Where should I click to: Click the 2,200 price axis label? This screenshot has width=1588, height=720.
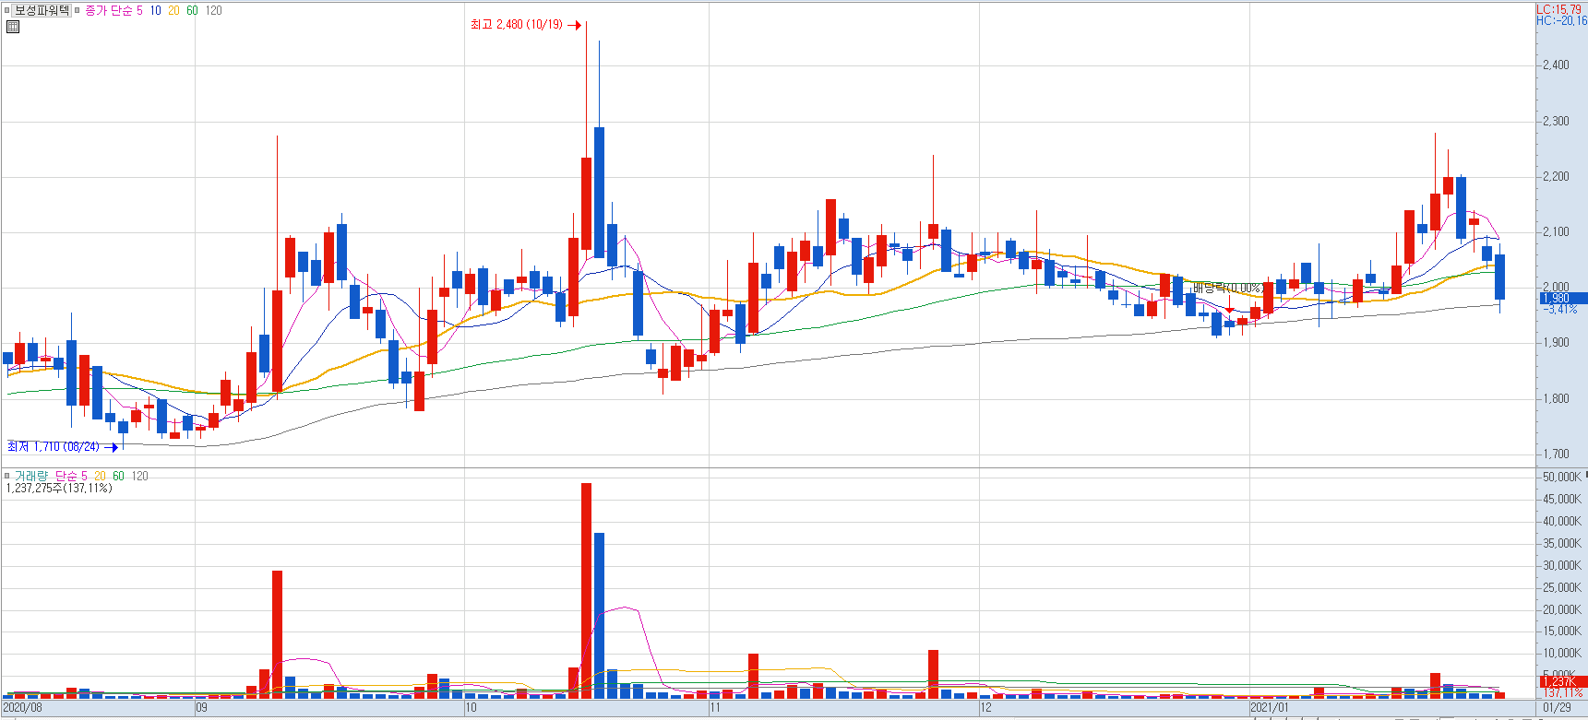pos(1556,177)
